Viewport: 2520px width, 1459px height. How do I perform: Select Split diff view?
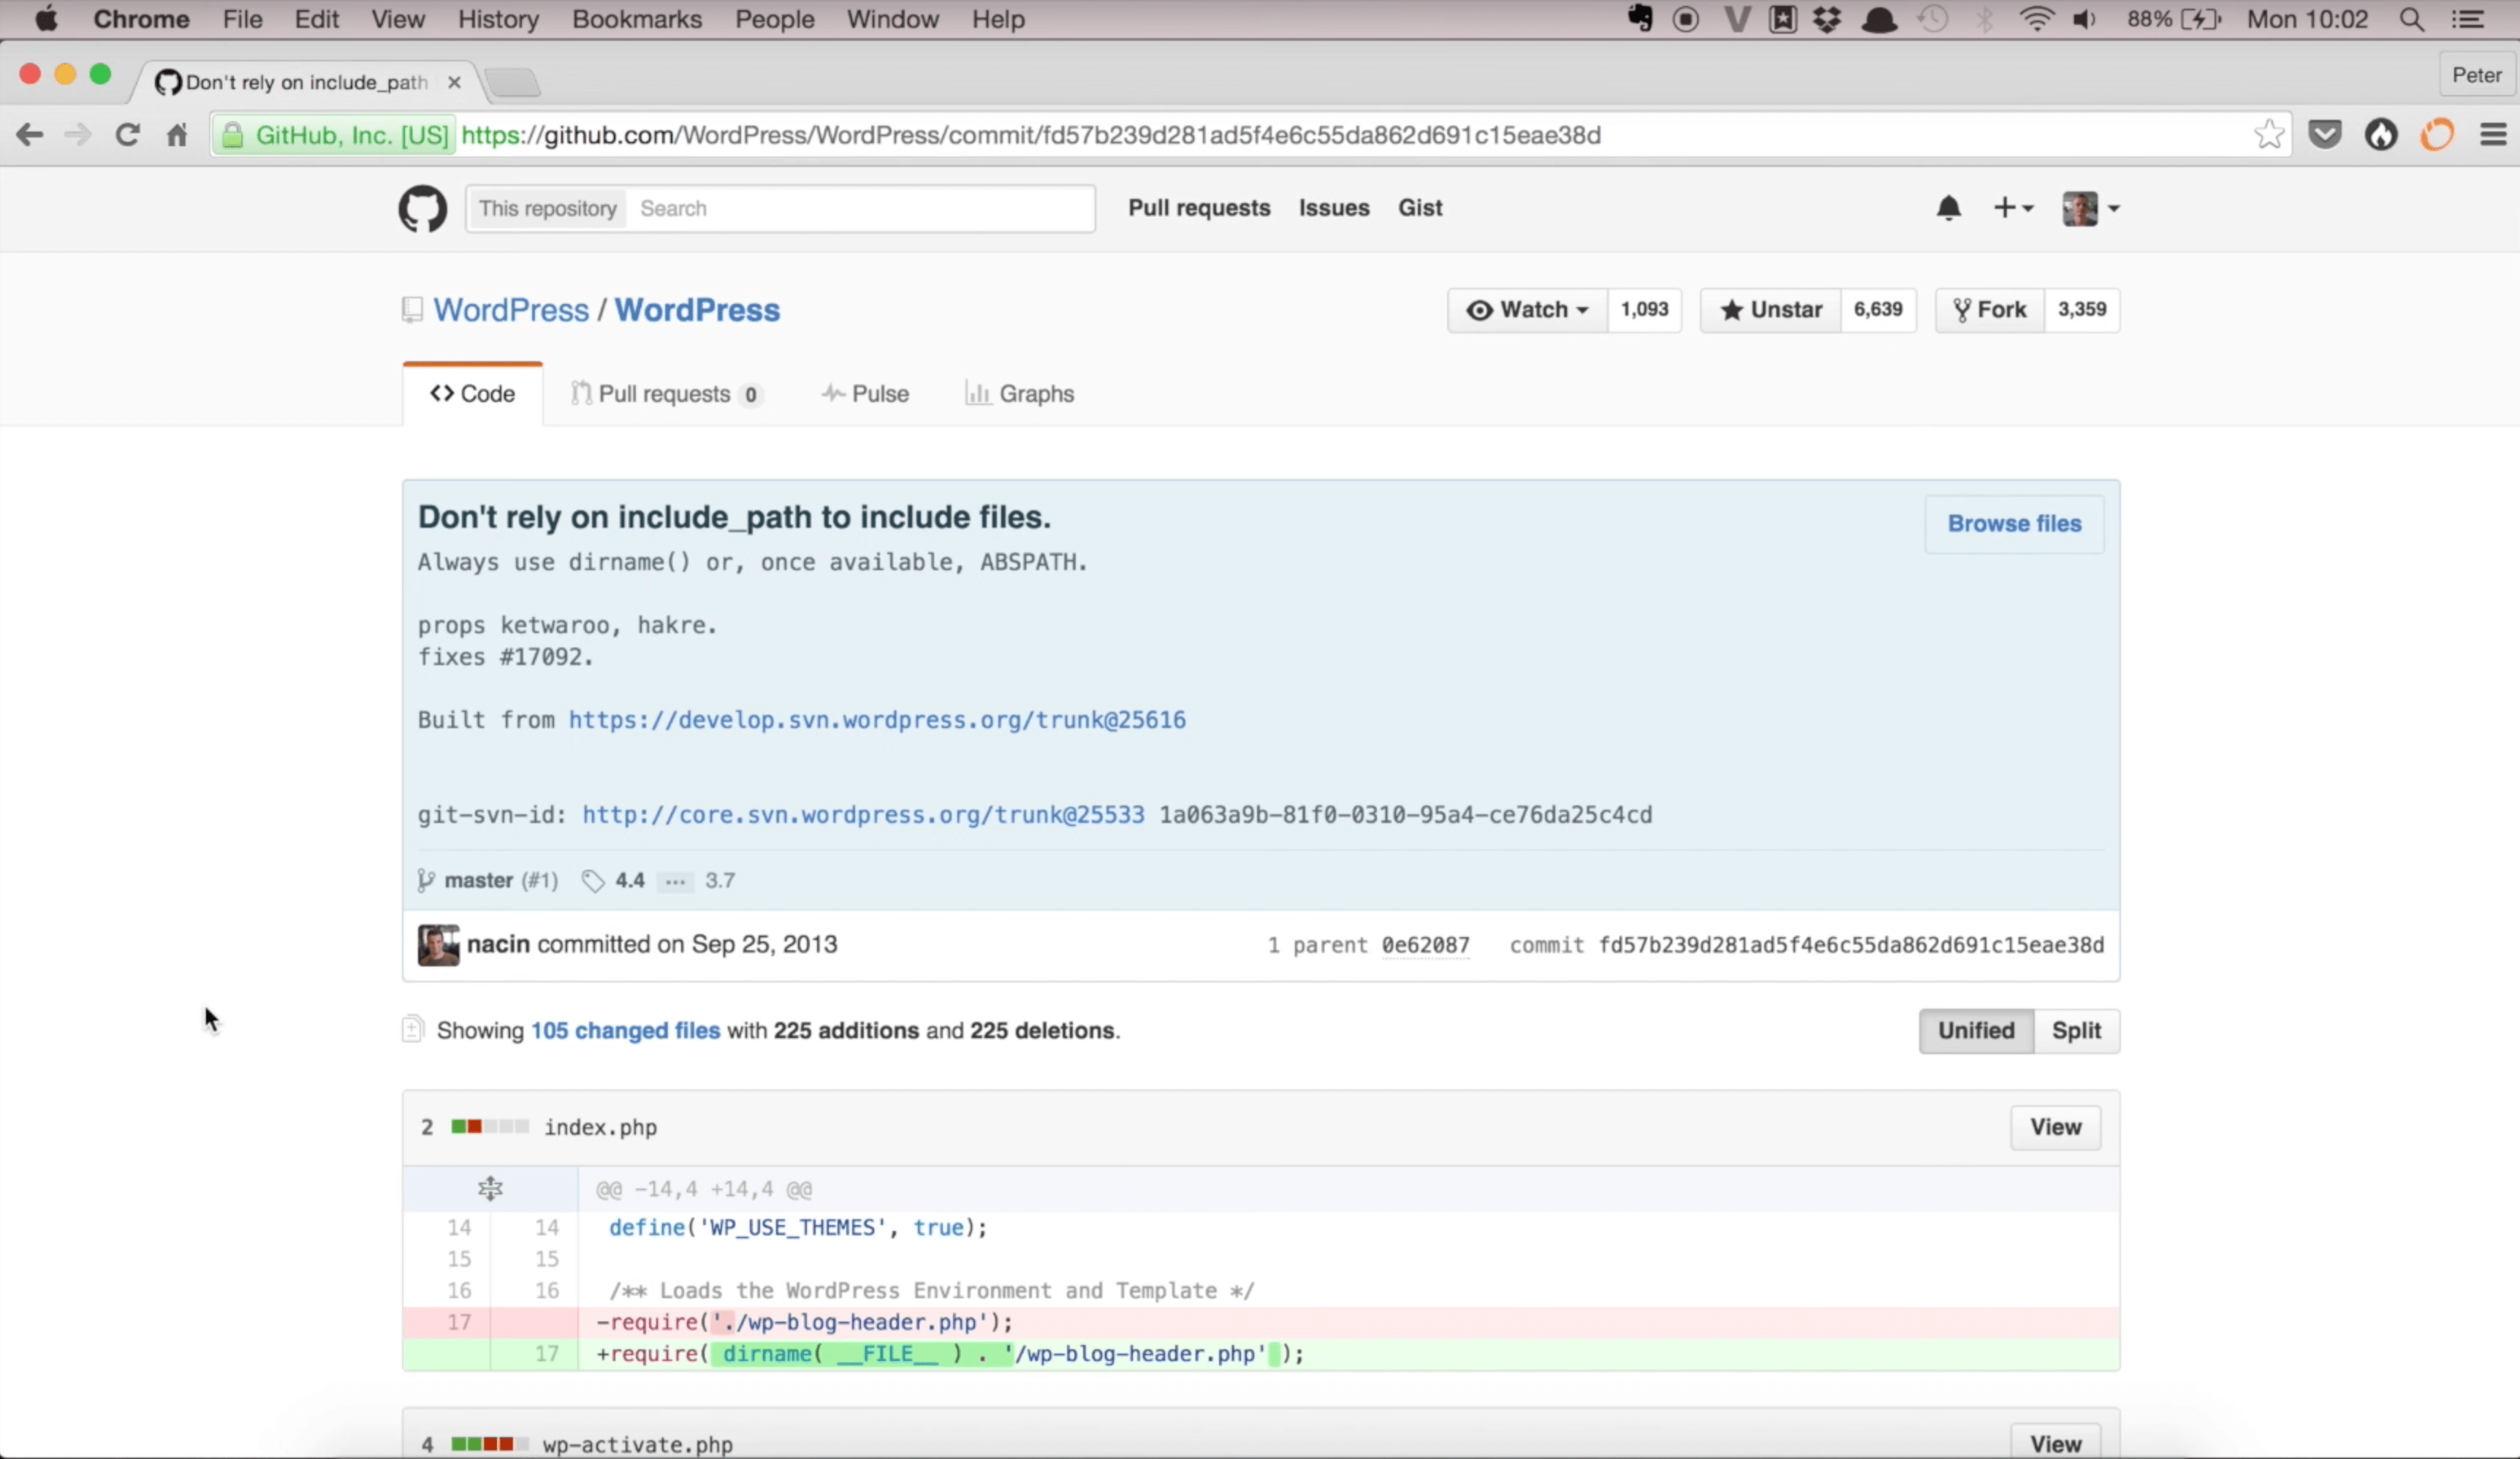(x=2076, y=1031)
